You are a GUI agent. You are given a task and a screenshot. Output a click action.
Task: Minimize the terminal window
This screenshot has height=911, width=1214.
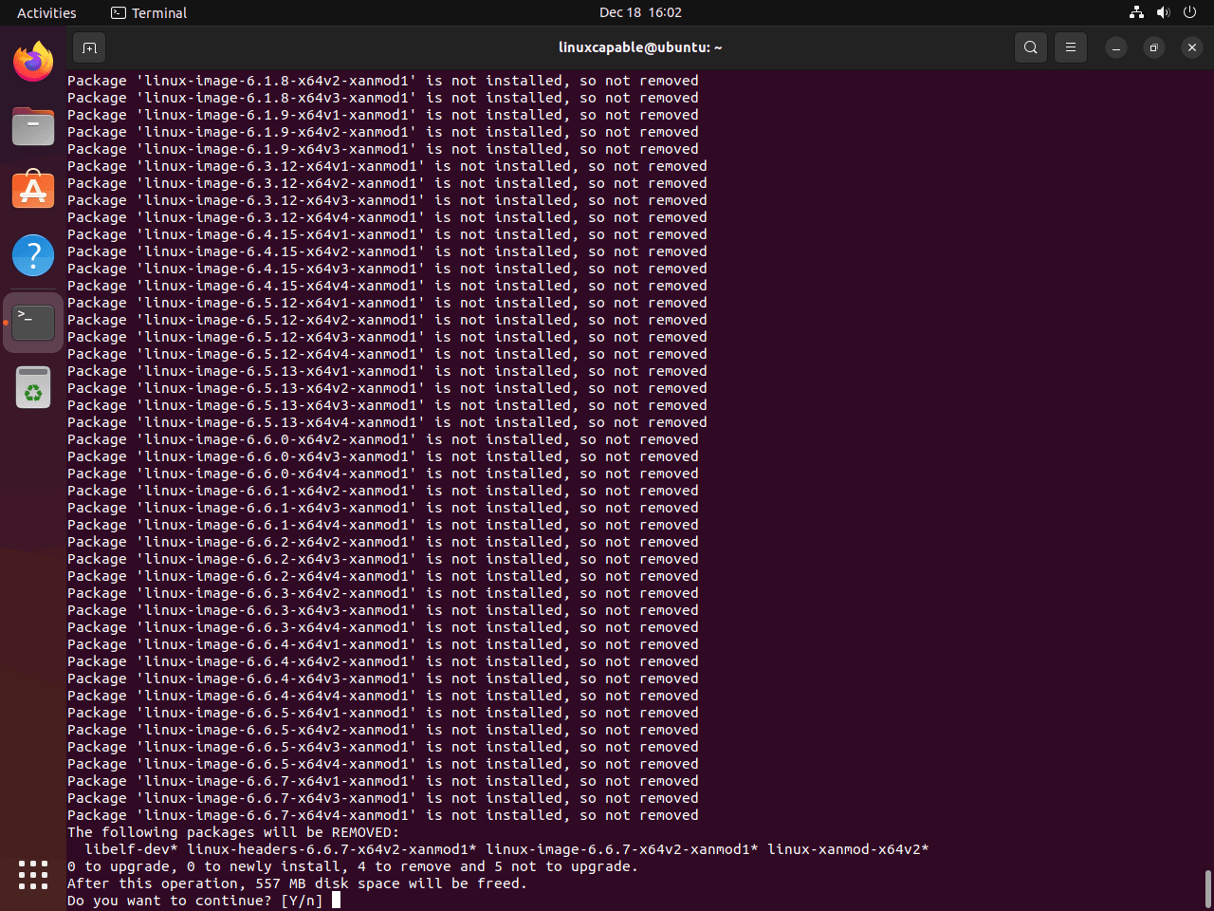click(1116, 47)
